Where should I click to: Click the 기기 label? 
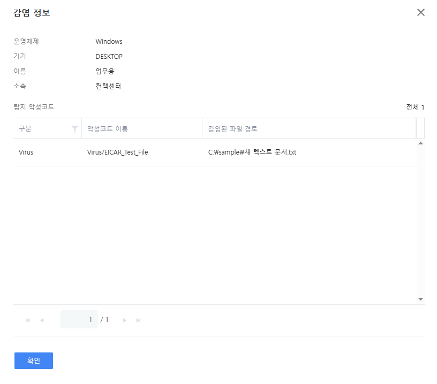(20, 56)
